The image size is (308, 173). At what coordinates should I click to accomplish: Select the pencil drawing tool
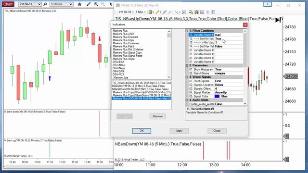point(89,4)
